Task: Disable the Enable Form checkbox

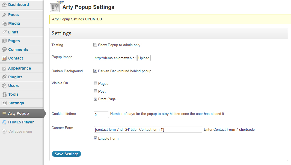Action: click(x=95, y=138)
